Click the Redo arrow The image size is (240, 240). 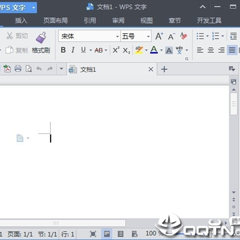[50, 69]
